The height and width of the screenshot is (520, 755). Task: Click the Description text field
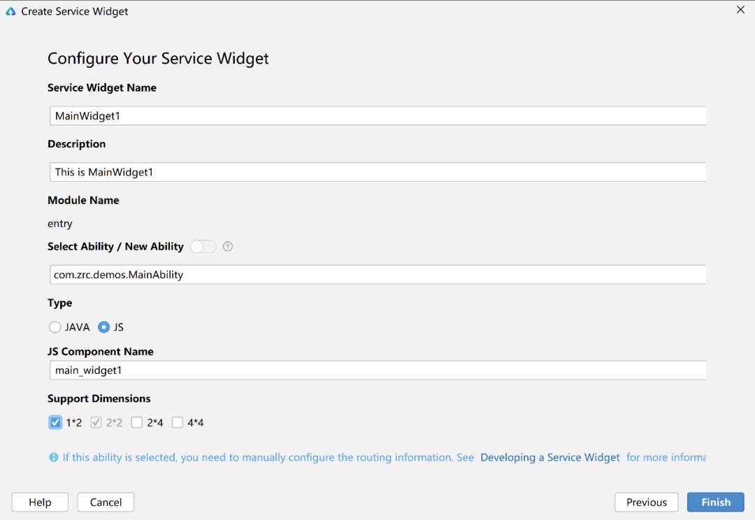coord(377,172)
